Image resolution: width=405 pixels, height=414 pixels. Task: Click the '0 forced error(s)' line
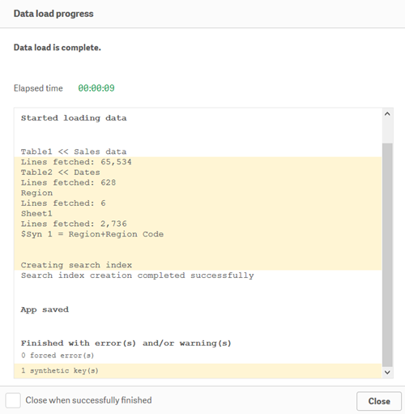(58, 356)
